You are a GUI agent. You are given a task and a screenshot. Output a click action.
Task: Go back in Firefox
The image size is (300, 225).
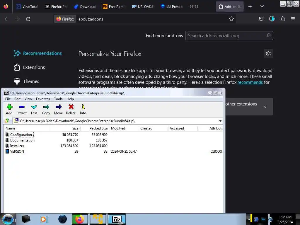pyautogui.click(x=7, y=19)
